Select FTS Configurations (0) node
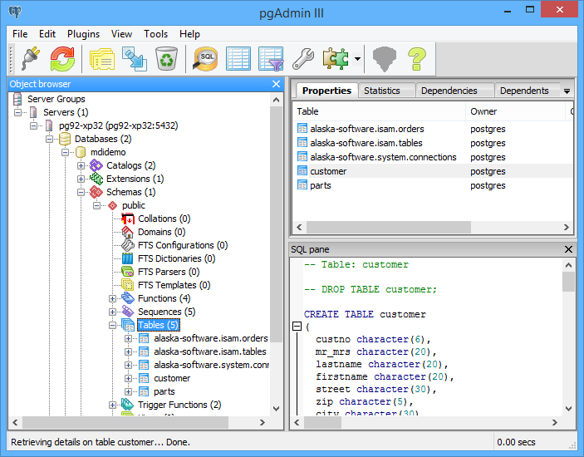This screenshot has width=584, height=457. point(183,245)
